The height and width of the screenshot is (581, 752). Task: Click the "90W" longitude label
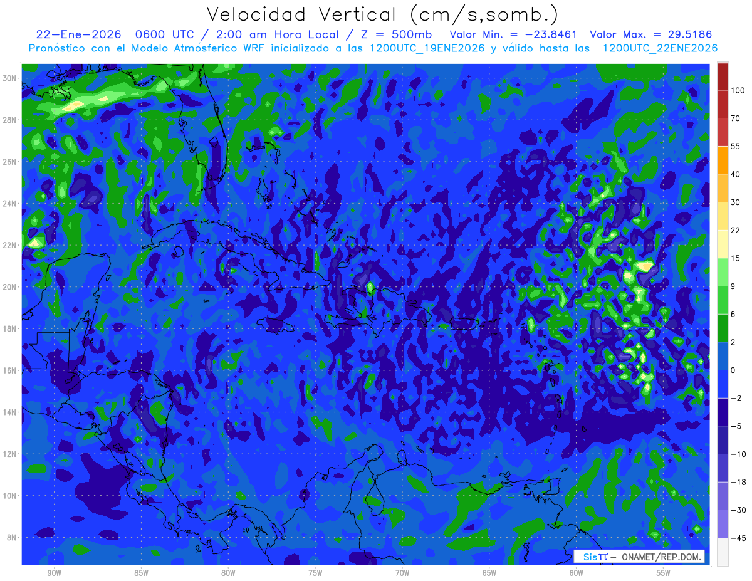[54, 573]
